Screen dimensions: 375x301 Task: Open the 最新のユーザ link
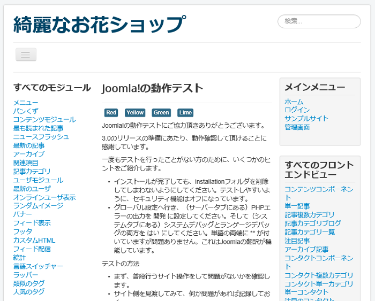(x=32, y=189)
